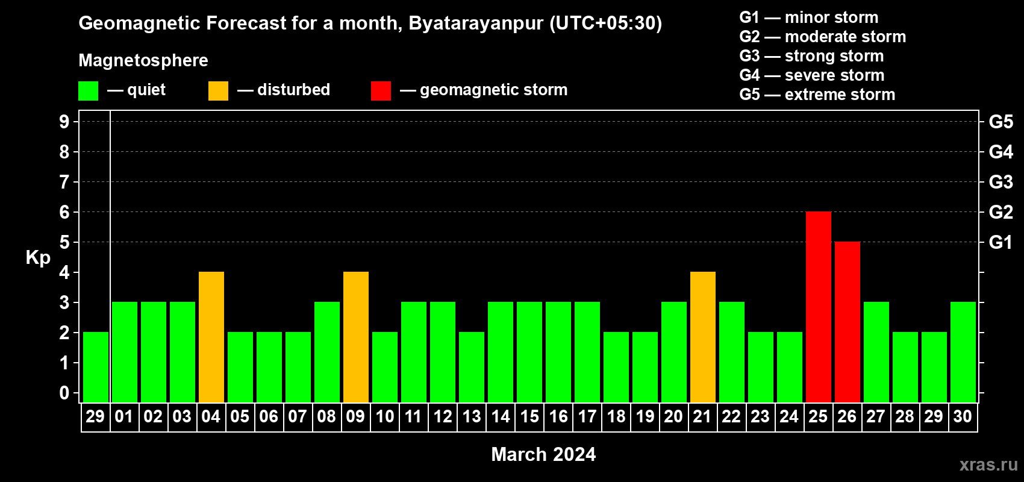Select the green bar for March 01
Image resolution: width=1024 pixels, height=482 pixels.
pos(125,352)
